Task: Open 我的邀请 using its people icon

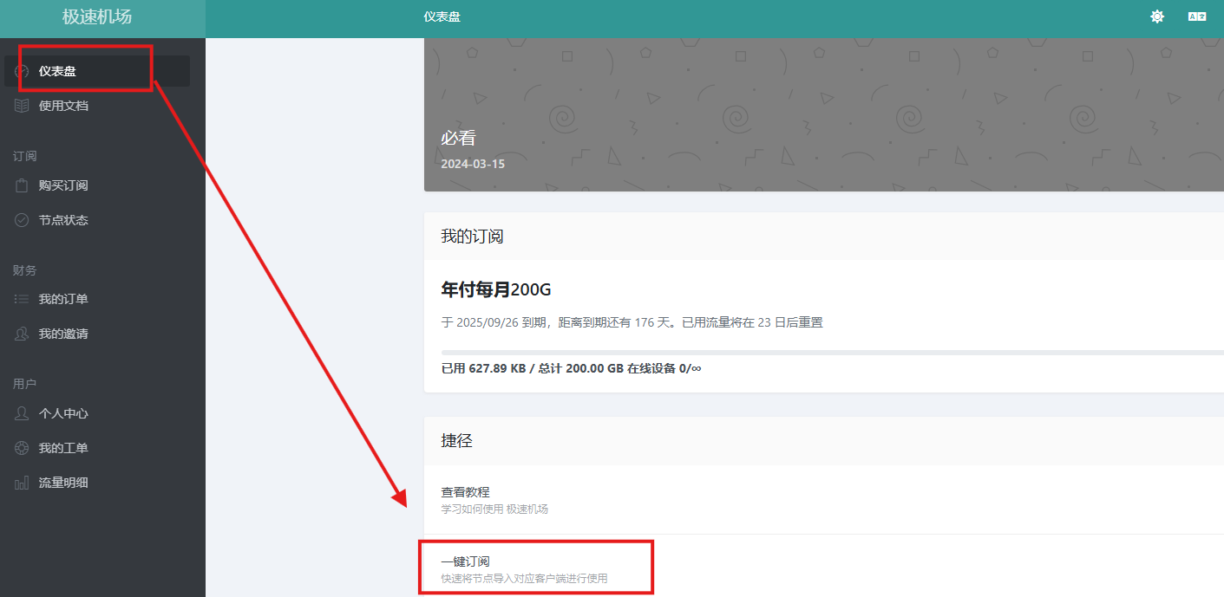Action: tap(23, 334)
